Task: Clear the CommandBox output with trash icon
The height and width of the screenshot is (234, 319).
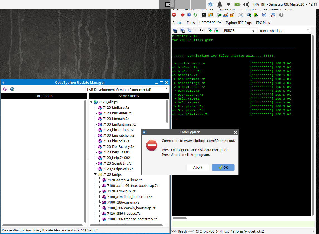Action: [x=175, y=31]
